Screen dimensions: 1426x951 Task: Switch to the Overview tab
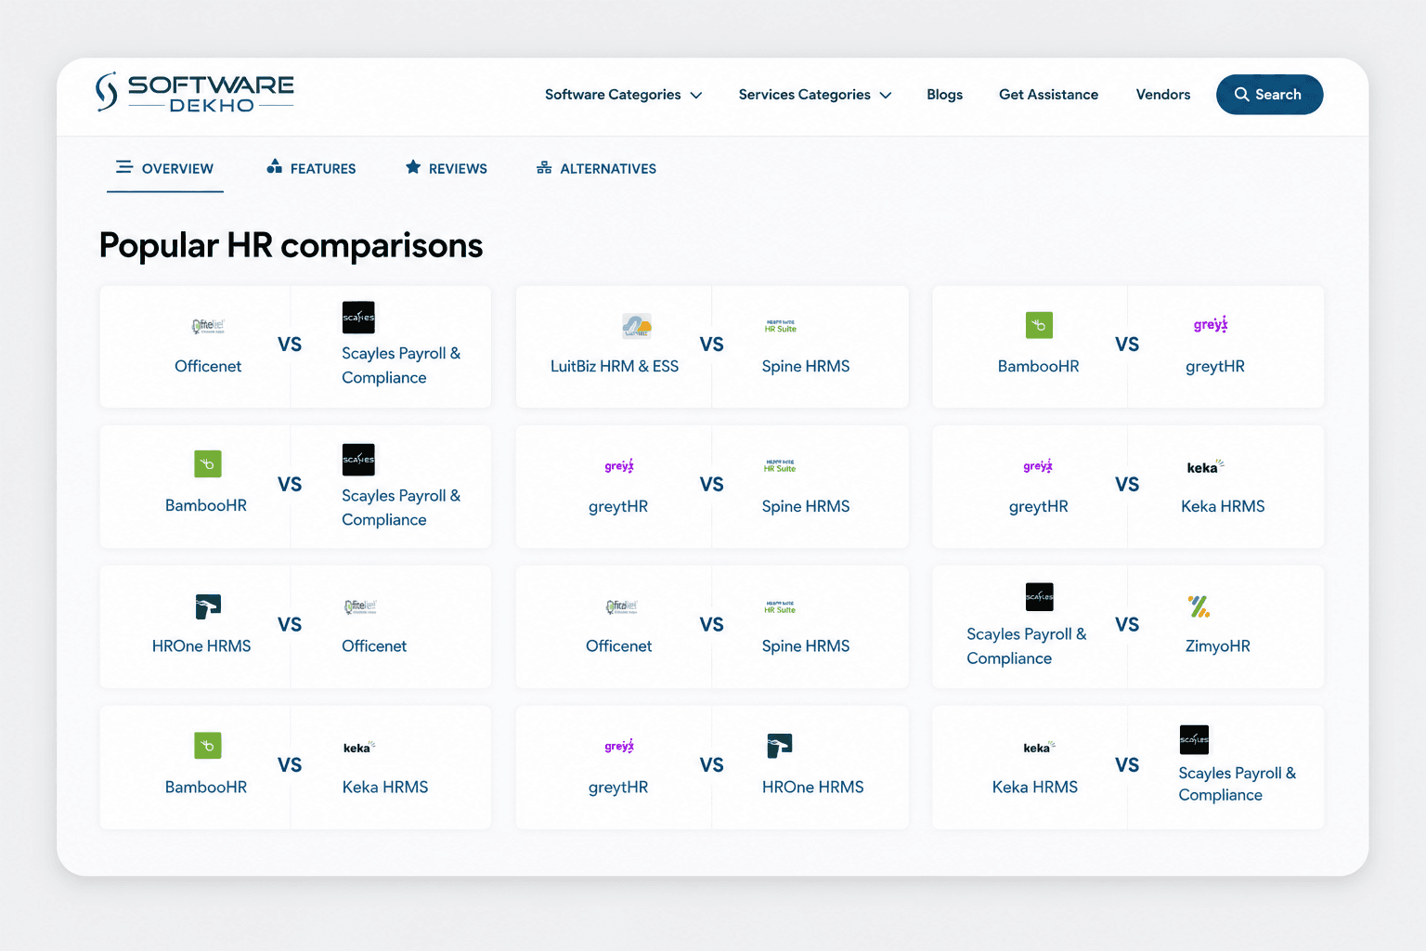click(x=165, y=168)
